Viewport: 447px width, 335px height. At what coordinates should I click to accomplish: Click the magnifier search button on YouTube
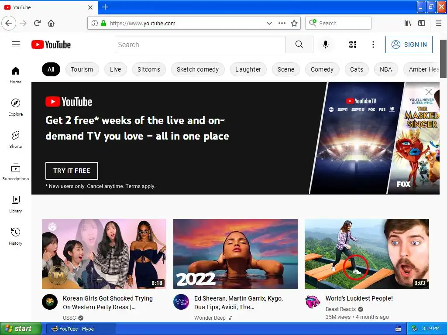tap(299, 44)
